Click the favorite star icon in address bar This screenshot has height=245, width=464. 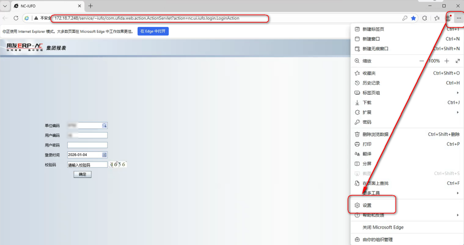(413, 18)
